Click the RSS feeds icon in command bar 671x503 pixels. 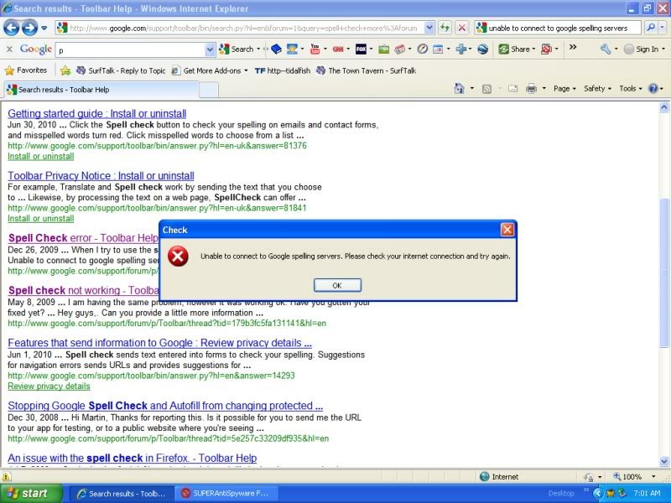(x=486, y=89)
